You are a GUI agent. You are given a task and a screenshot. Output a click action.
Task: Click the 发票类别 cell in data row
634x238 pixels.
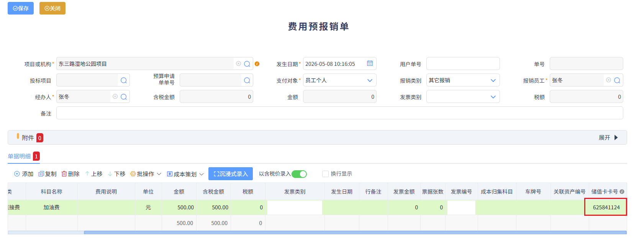[x=295, y=207]
